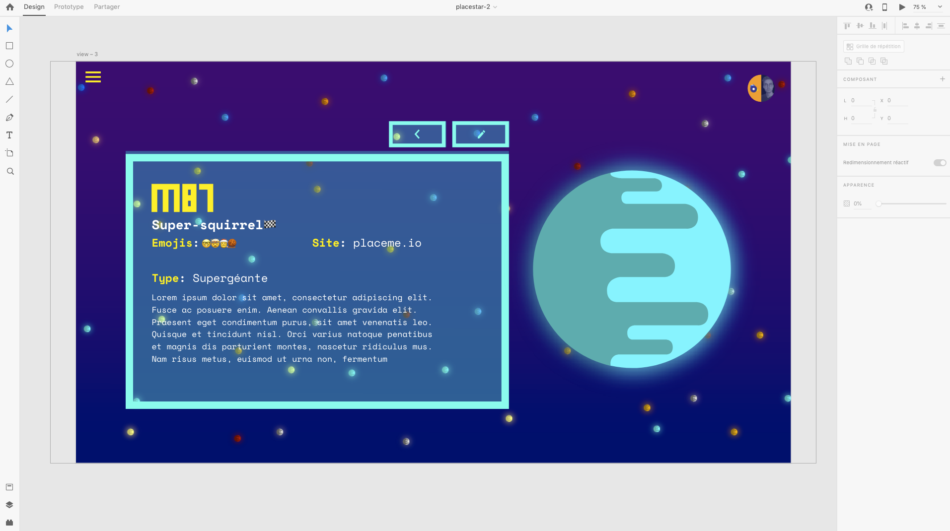950x531 pixels.
Task: Click the height H input field
Action: coord(862,119)
